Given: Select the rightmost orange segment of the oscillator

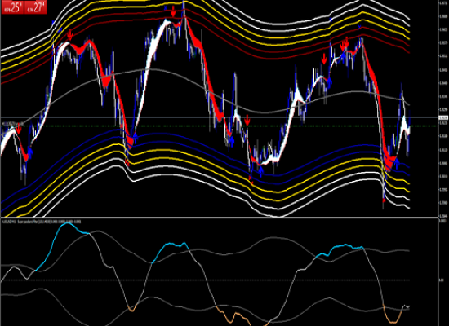Looking at the screenshot, I should 393,314.
